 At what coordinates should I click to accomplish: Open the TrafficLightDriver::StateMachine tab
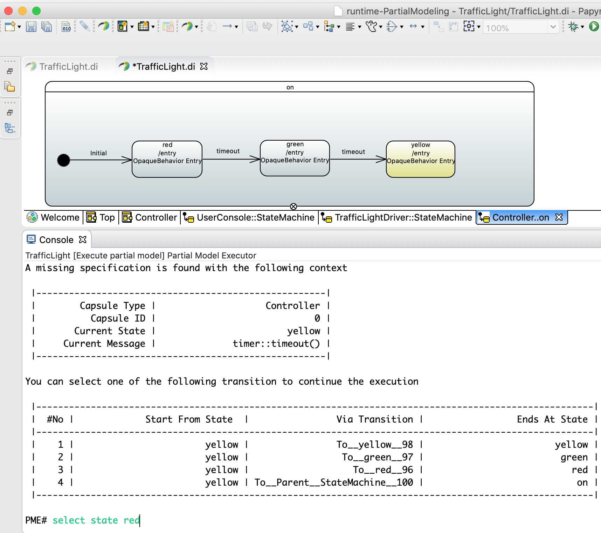click(396, 217)
